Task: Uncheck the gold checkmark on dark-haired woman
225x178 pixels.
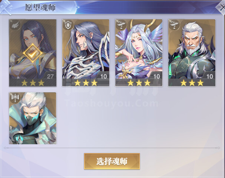Action: click(33, 53)
